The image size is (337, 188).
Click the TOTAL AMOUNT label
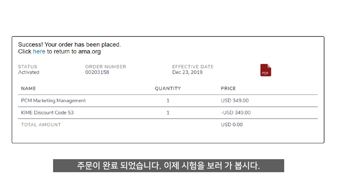click(x=41, y=125)
